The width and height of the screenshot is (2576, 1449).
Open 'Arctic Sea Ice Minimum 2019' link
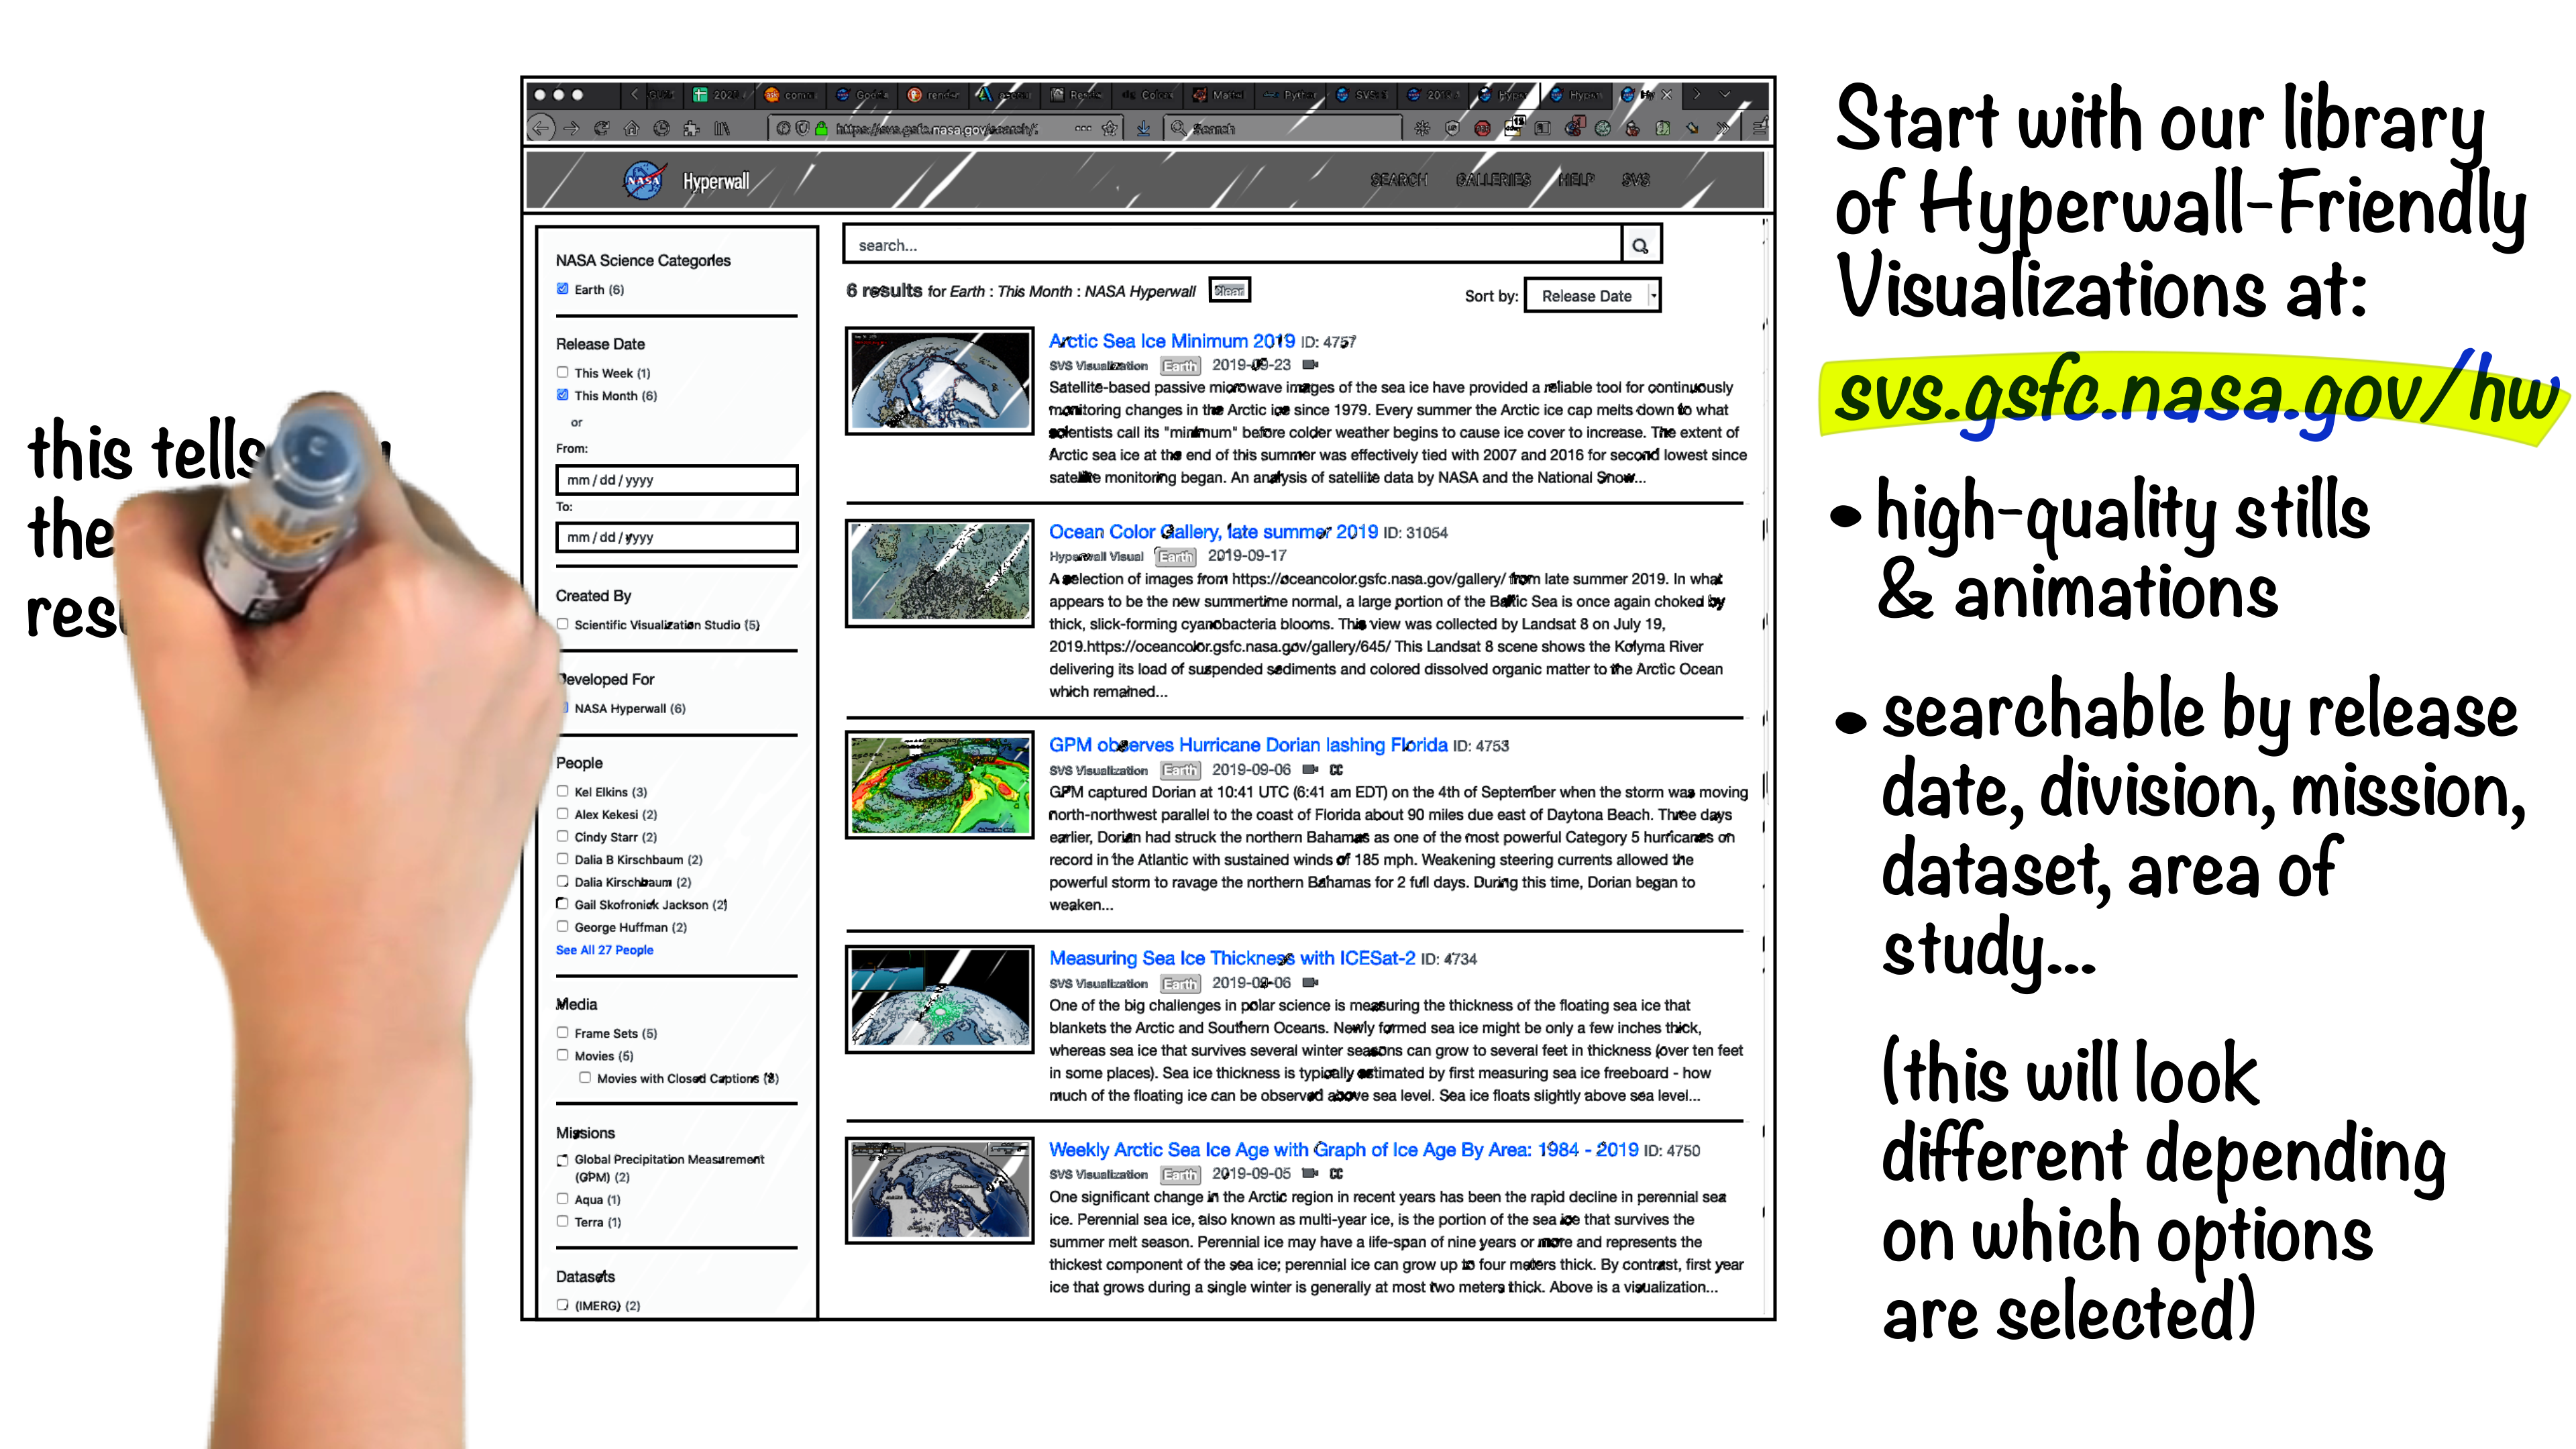(x=1171, y=341)
